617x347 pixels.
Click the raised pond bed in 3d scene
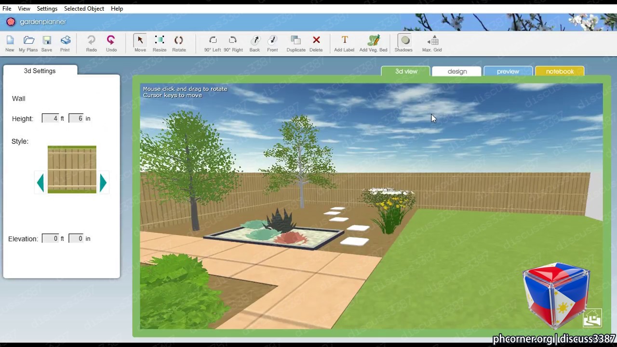tap(275, 237)
